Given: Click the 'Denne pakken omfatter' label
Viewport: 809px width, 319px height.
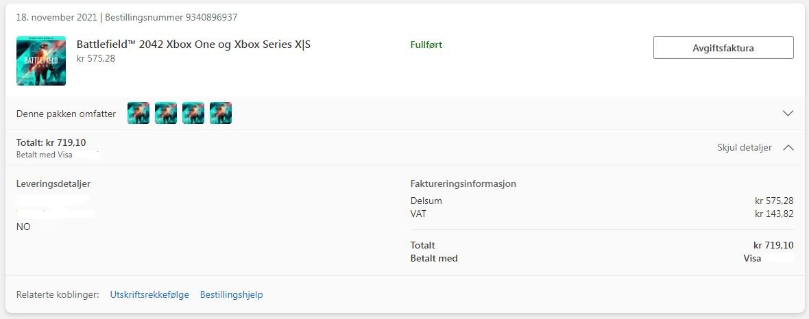Looking at the screenshot, I should coord(66,114).
